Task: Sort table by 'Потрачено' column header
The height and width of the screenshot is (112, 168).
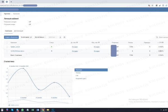Action: [115, 43]
